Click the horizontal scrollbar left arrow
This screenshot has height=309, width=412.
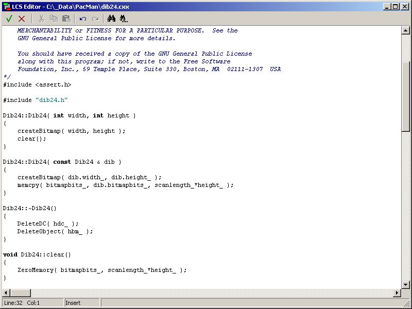click(x=4, y=293)
